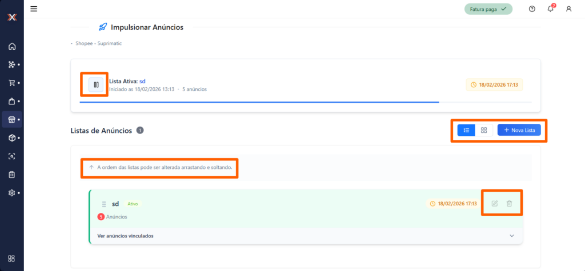Go to Home in sidebar

point(11,47)
